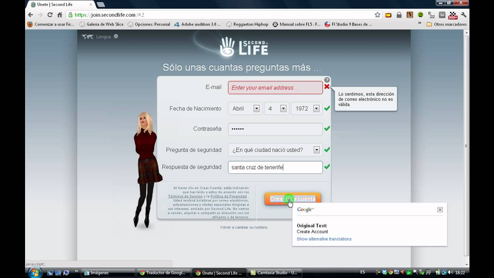
Task: Open the birth month dropdown showing Abril
Action: [x=245, y=108]
